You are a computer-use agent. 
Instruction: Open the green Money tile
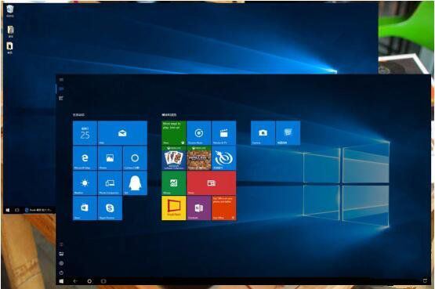[174, 182]
